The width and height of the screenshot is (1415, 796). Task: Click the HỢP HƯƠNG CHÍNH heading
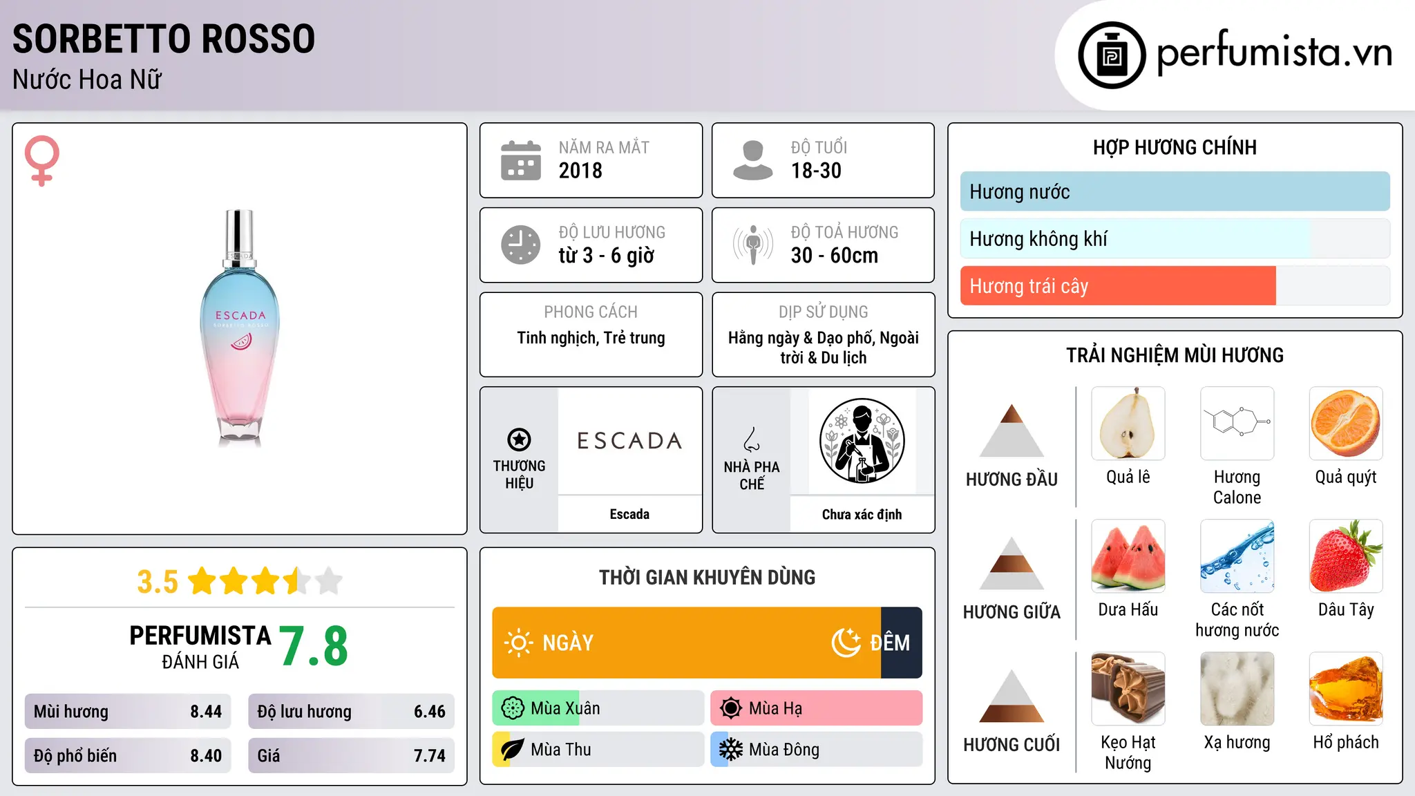click(1175, 147)
